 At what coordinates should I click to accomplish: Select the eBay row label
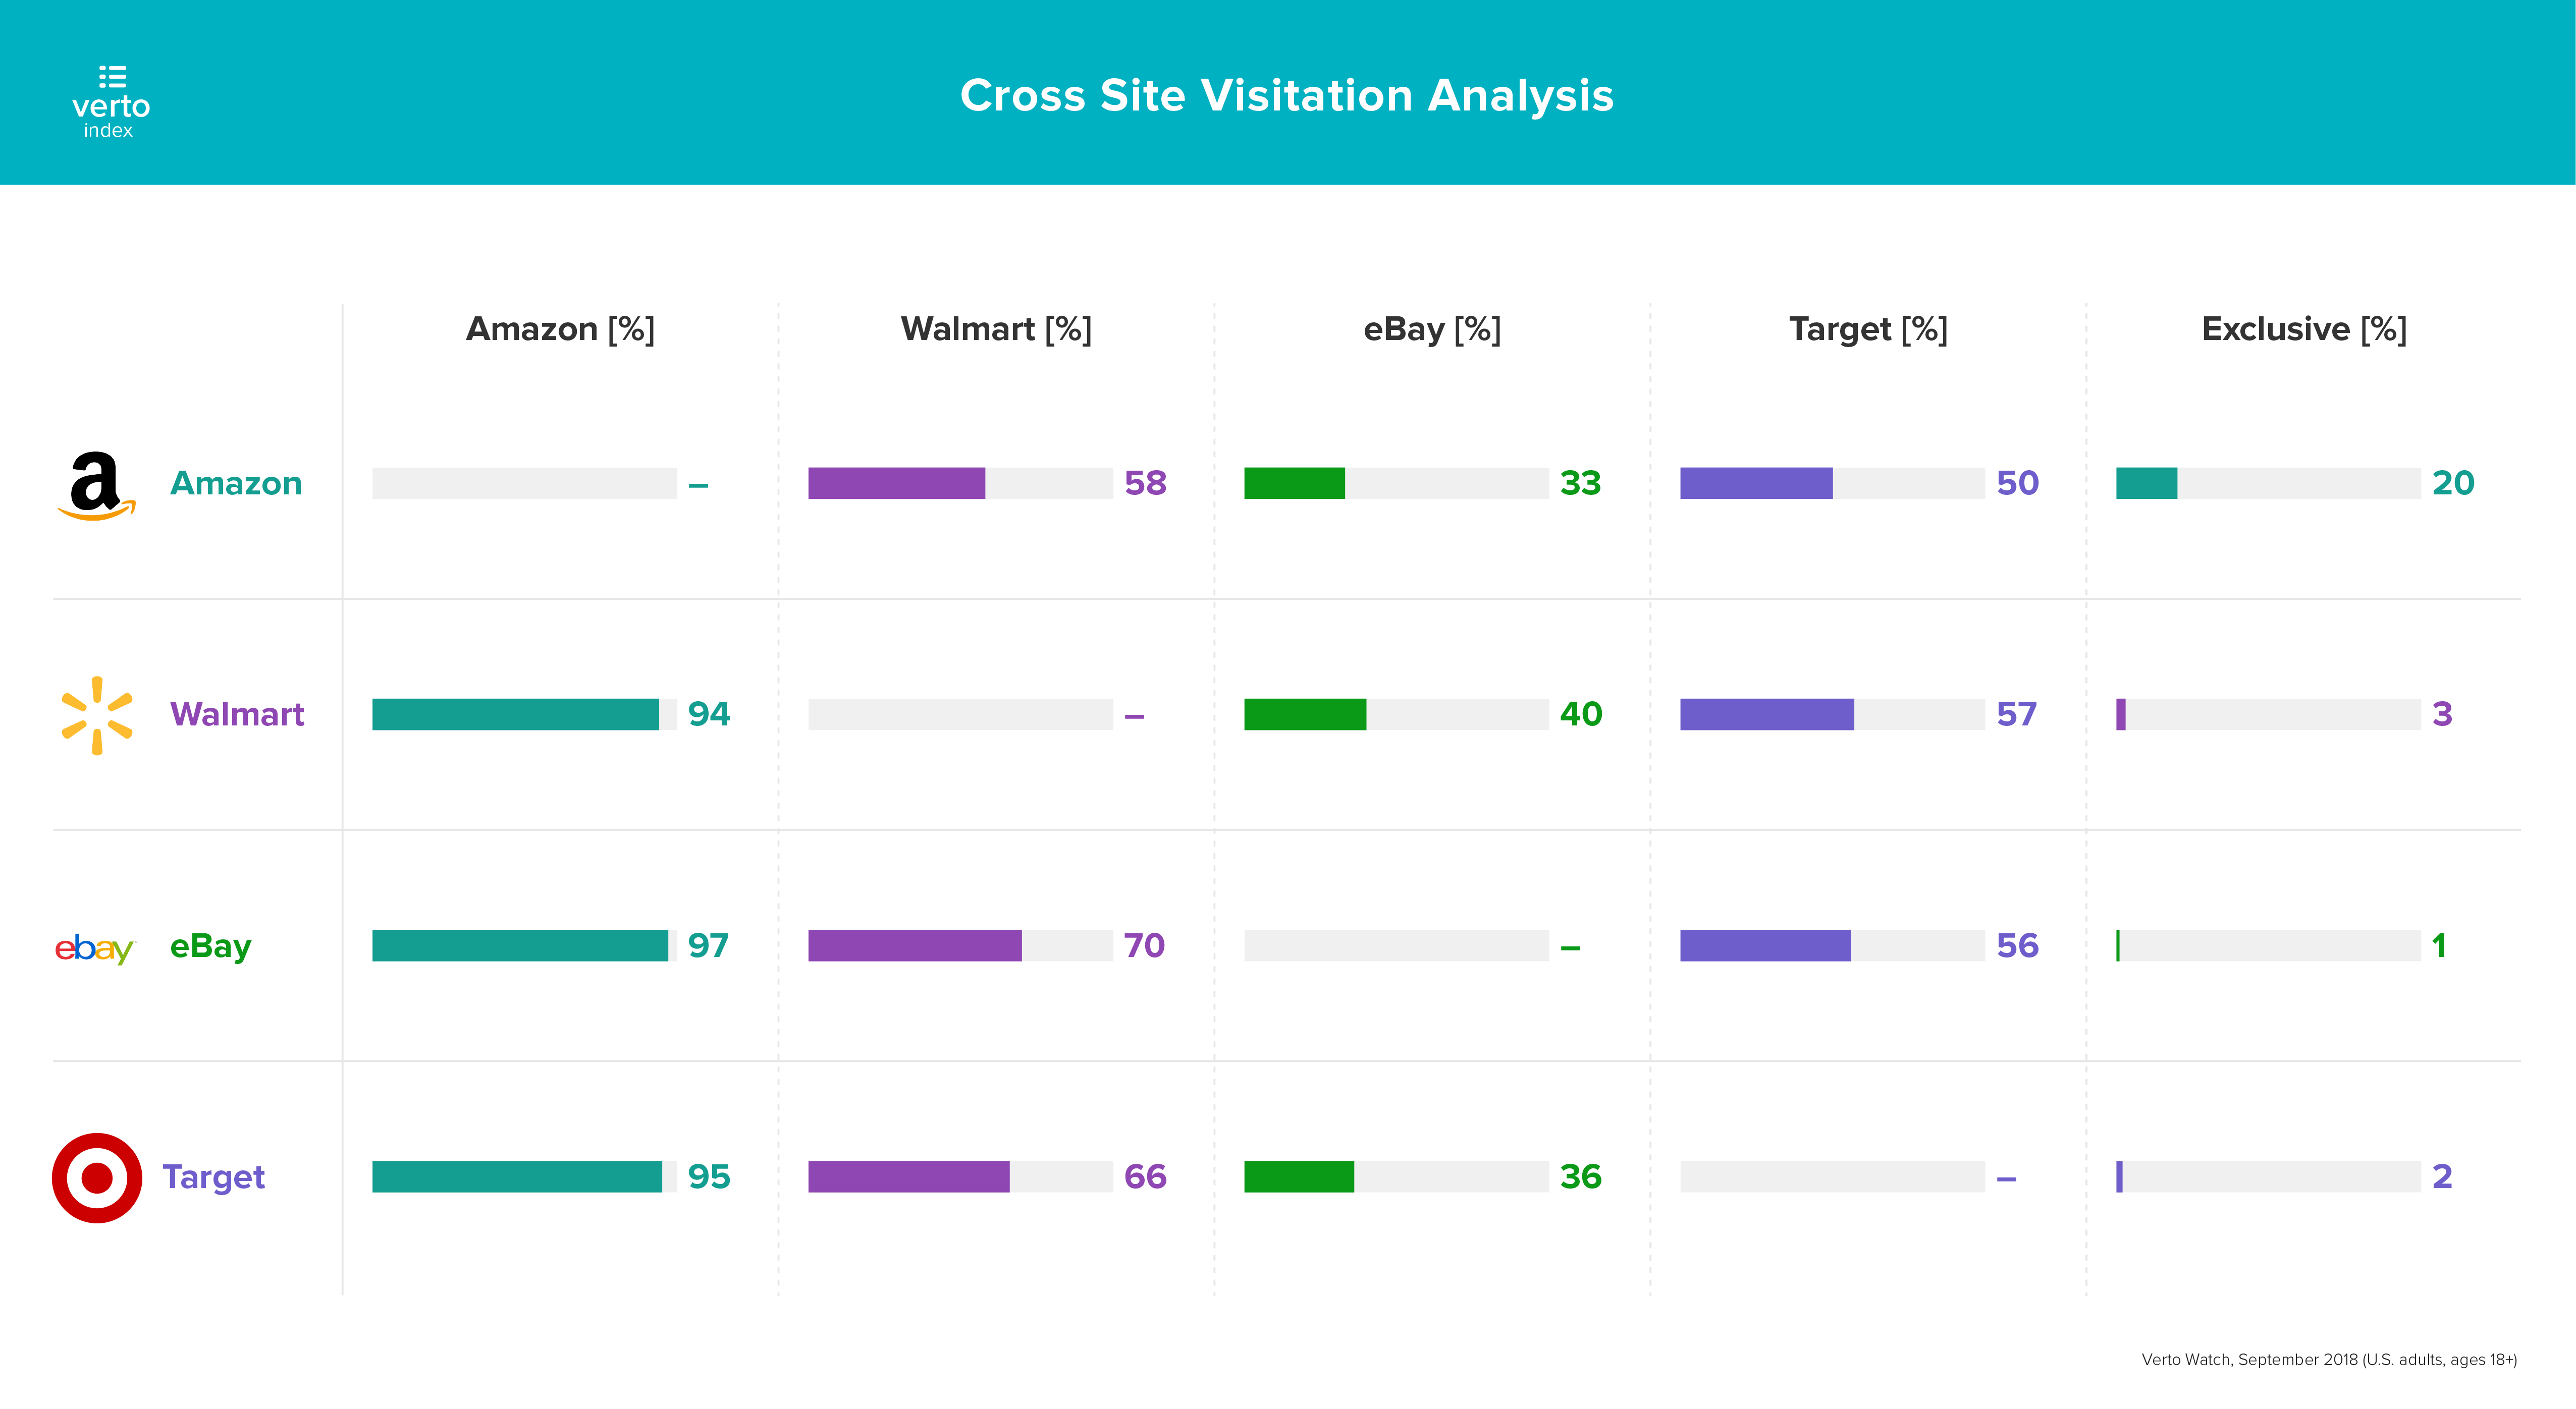click(x=211, y=945)
